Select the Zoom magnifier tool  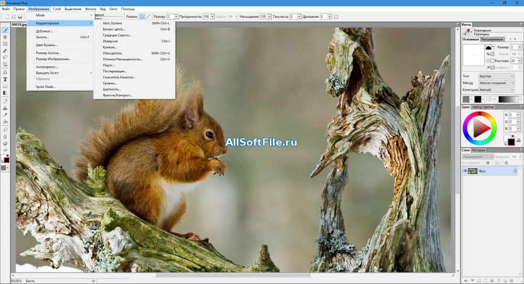(5, 129)
